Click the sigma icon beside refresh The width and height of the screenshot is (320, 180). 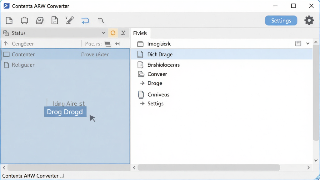tap(123, 33)
